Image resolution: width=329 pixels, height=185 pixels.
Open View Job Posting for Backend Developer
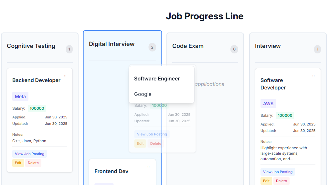point(30,154)
